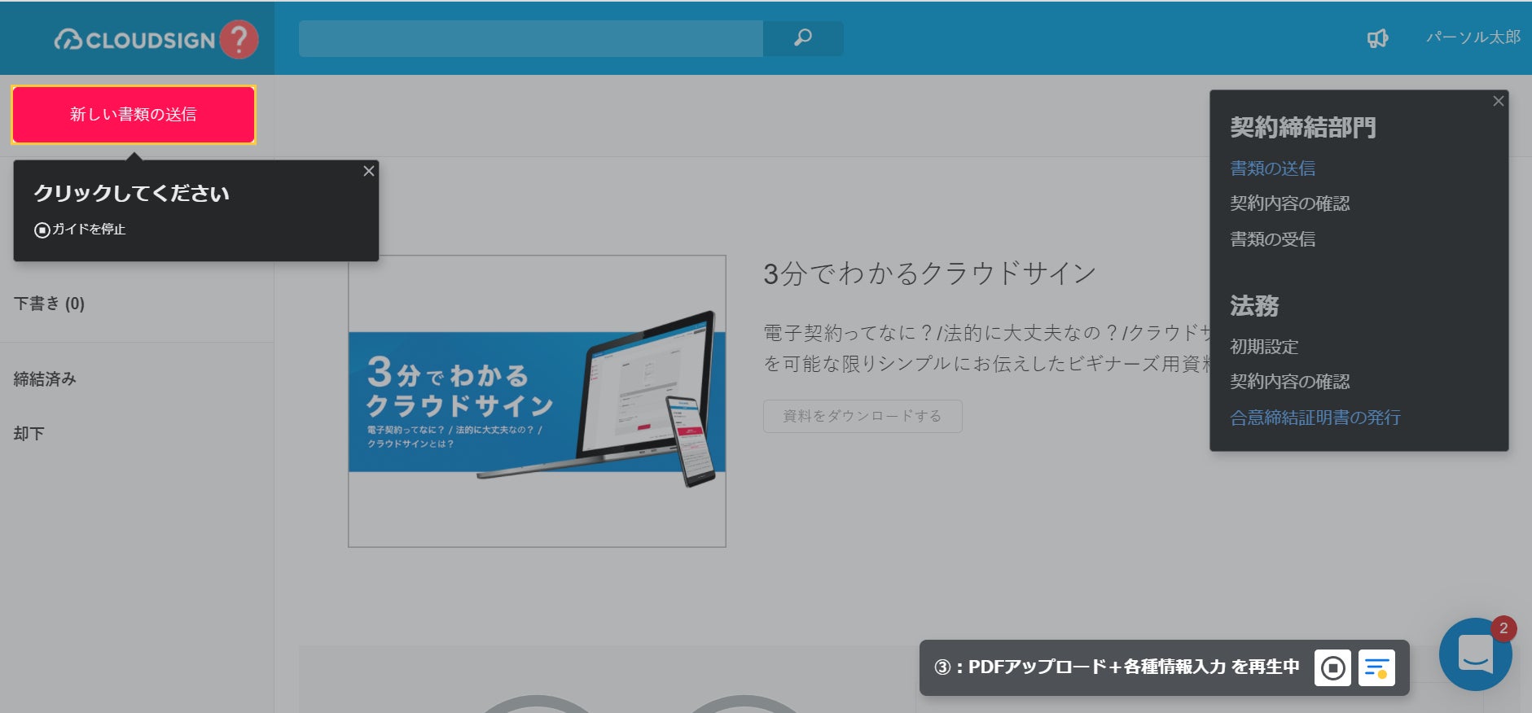Select 初期設定 under 法務

point(1263,347)
